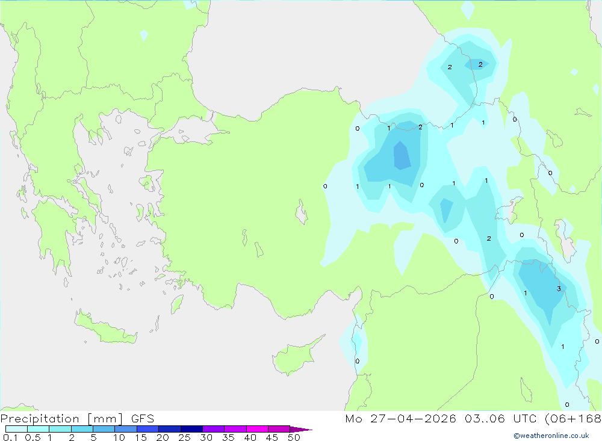Click the "Precipitation [mm]" title text
The image size is (602, 441).
pyautogui.click(x=61, y=419)
